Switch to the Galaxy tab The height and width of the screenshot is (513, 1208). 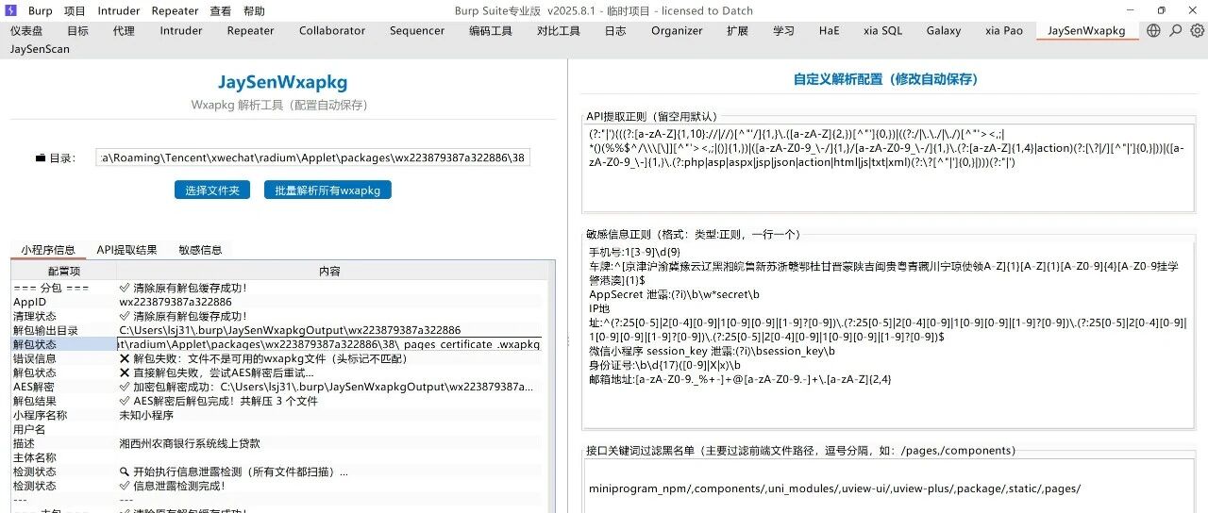pos(944,30)
